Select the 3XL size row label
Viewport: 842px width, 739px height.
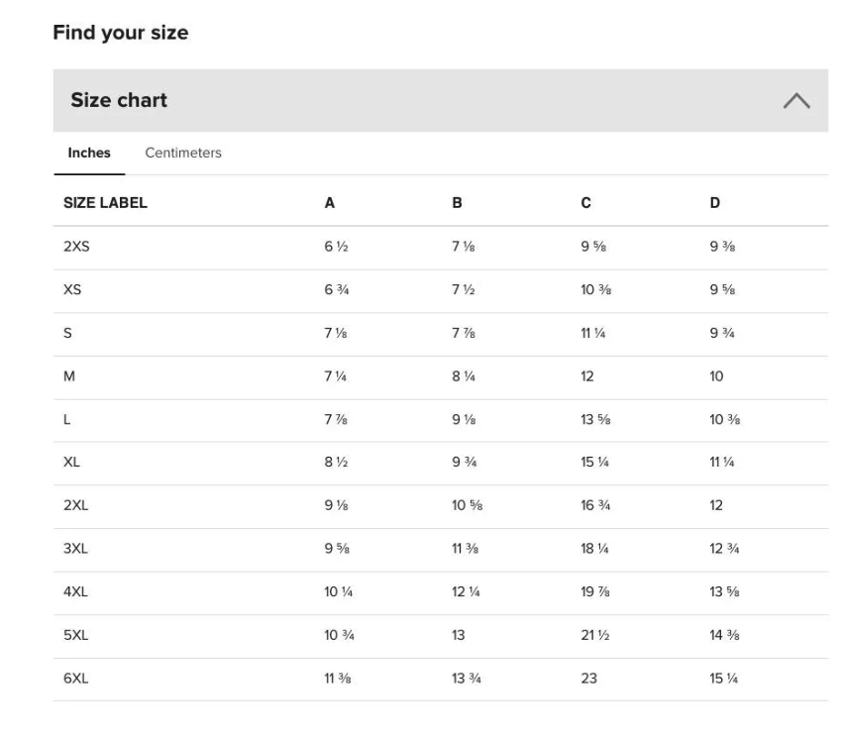click(x=75, y=549)
